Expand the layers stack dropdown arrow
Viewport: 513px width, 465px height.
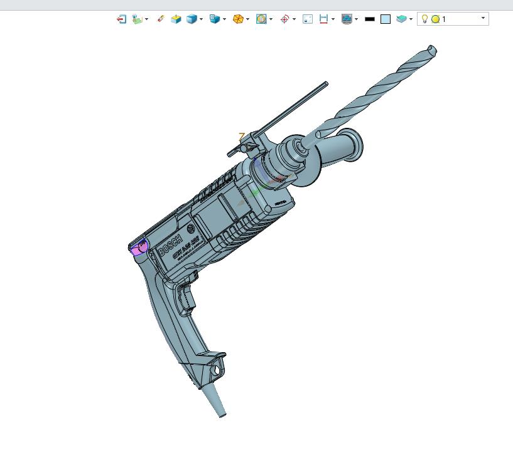tap(411, 19)
